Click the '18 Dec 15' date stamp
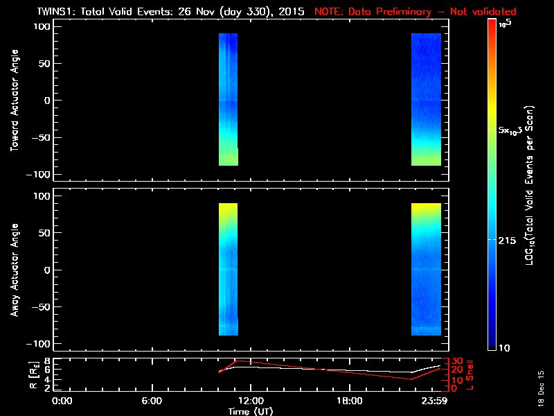 coord(541,397)
